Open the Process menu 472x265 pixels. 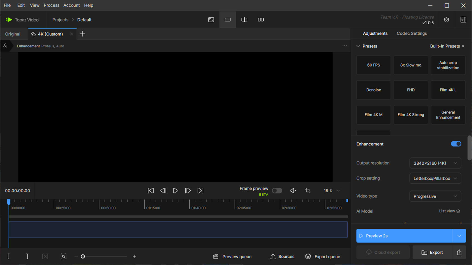tap(51, 5)
